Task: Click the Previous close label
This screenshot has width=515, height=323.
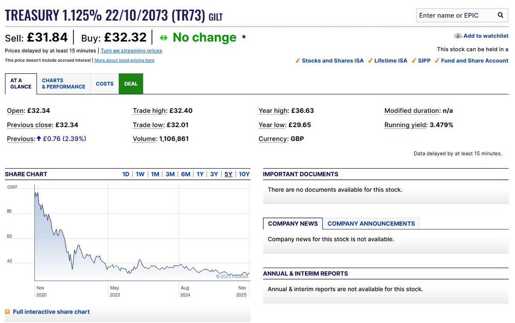Action: tap(30, 125)
